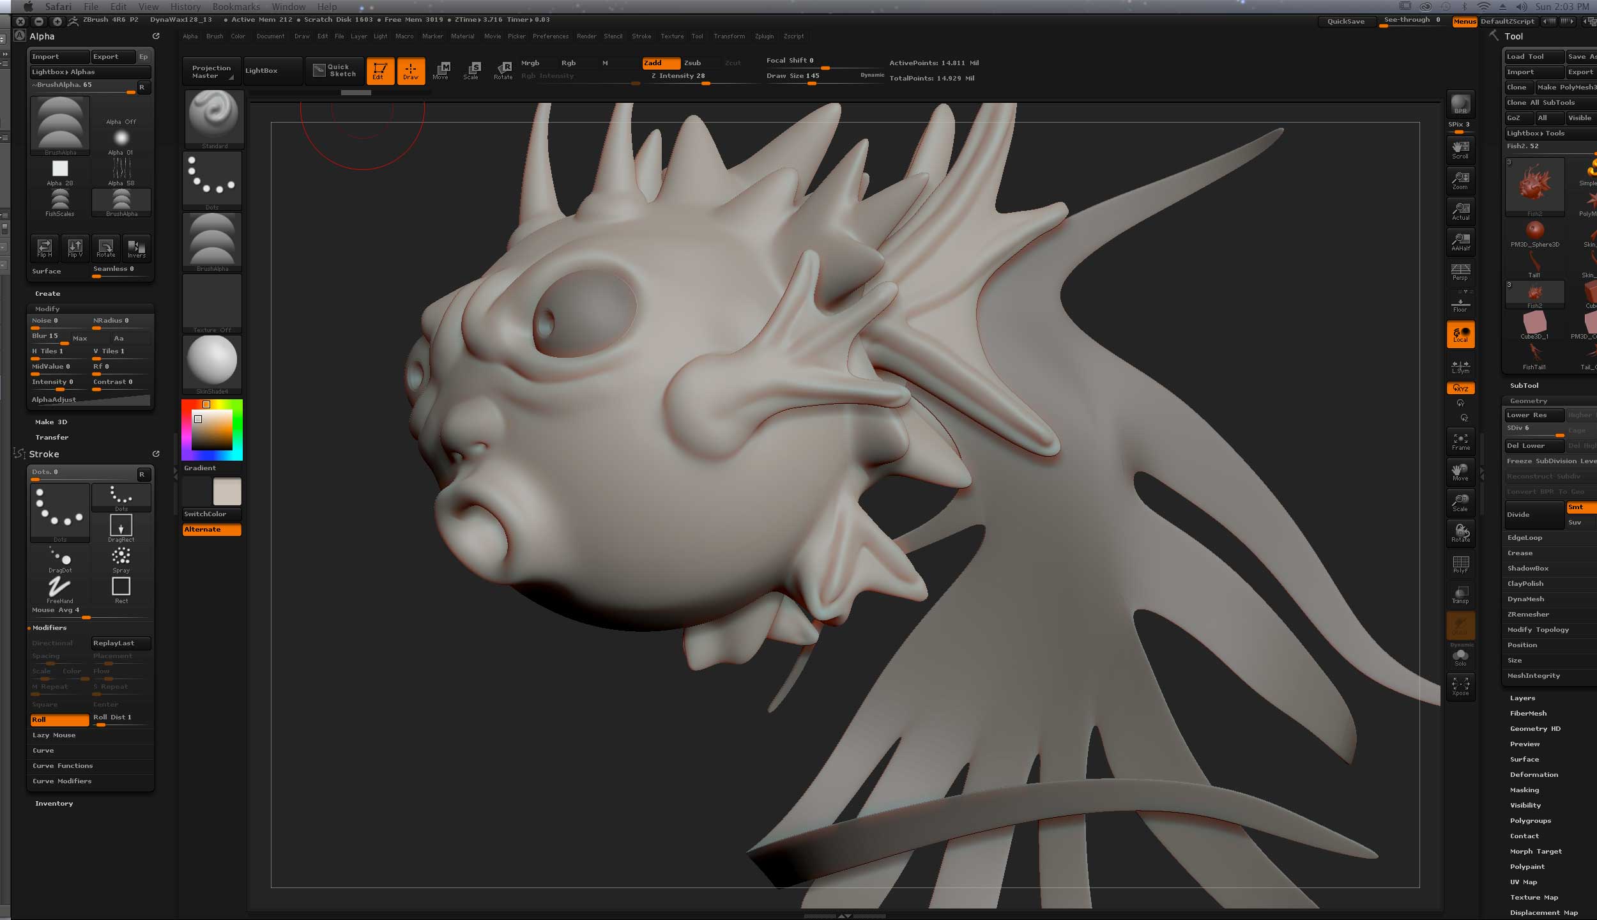This screenshot has width=1597, height=920.
Task: Expand the FiberMesh subpalette
Action: 1528,713
